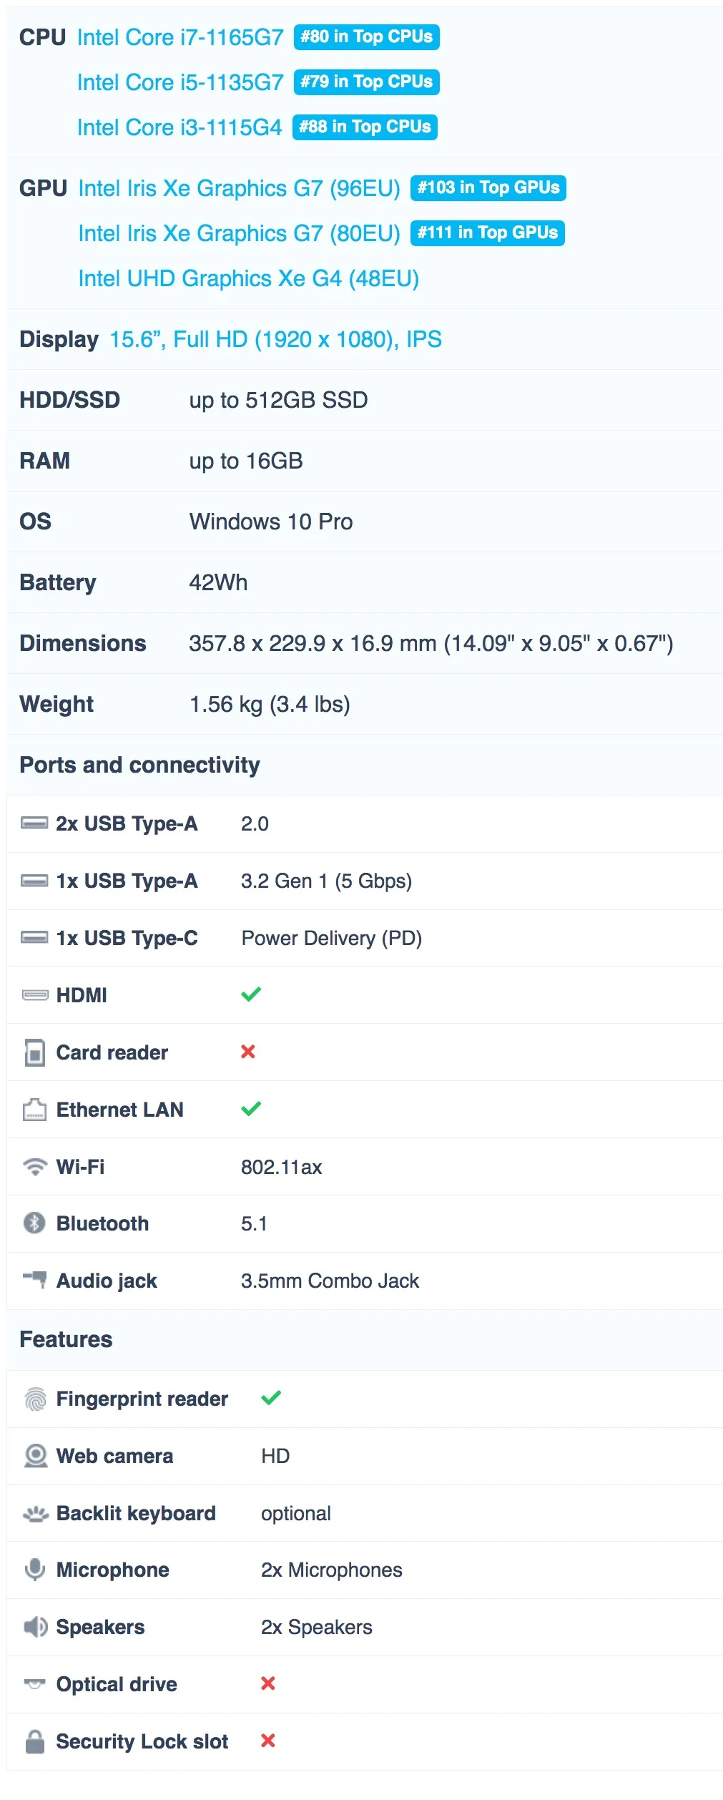723x1800 pixels.
Task: Click the Fingerprint reader icon
Action: 34,1399
